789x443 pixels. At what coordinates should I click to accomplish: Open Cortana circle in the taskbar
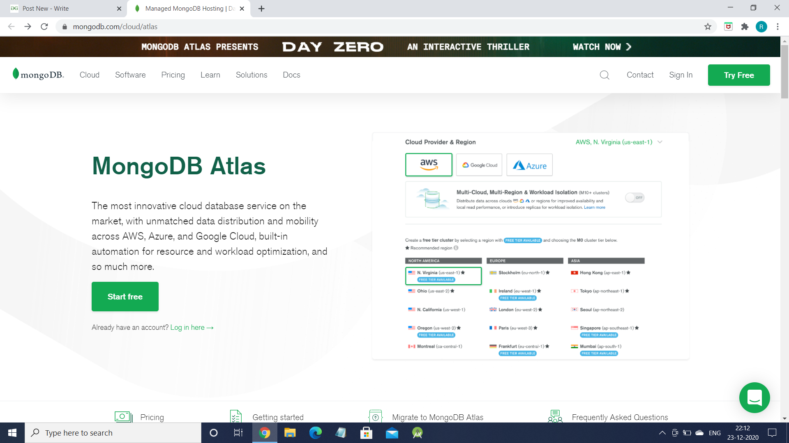(x=213, y=433)
